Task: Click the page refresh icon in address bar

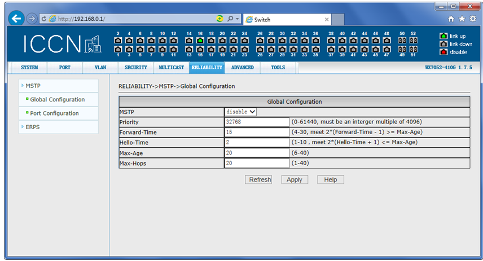Action: (44, 19)
